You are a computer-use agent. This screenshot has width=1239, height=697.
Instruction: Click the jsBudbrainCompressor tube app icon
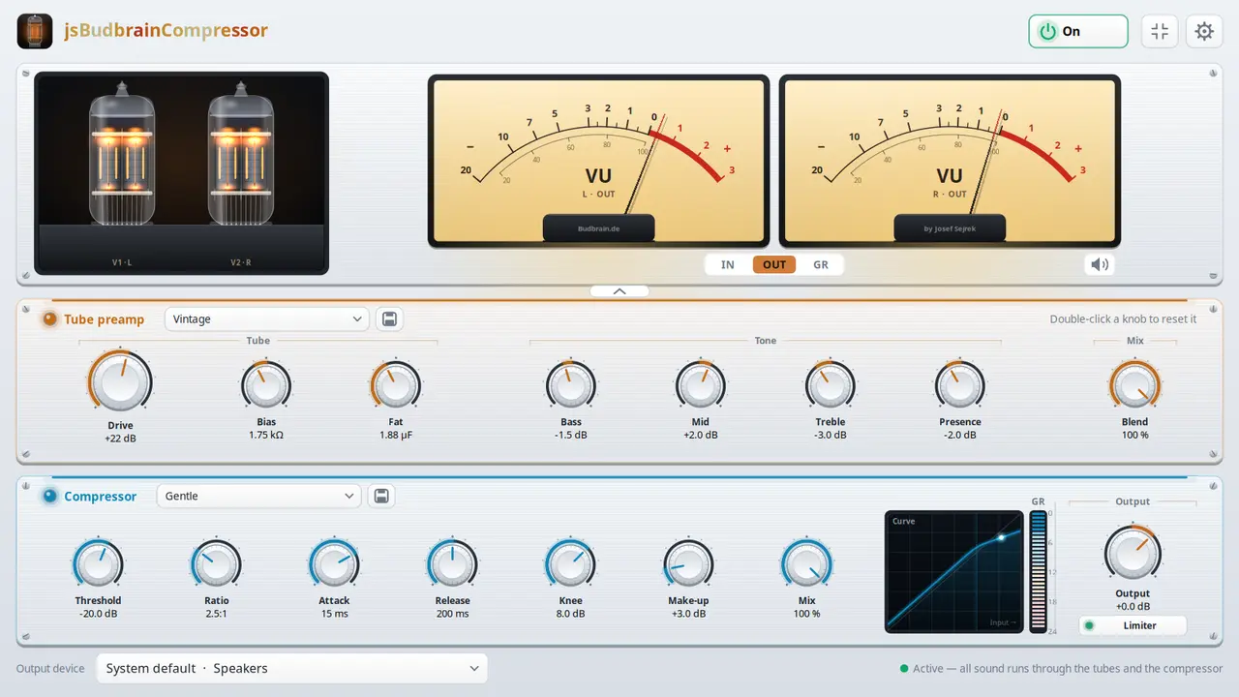35,31
